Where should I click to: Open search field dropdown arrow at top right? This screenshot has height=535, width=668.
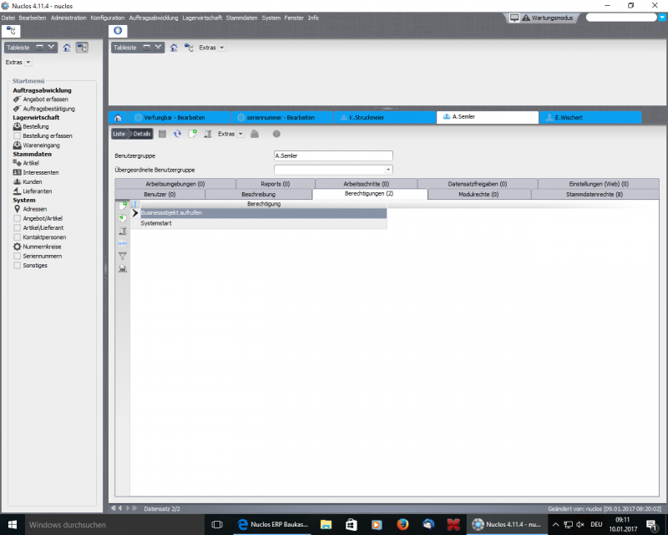pos(662,18)
